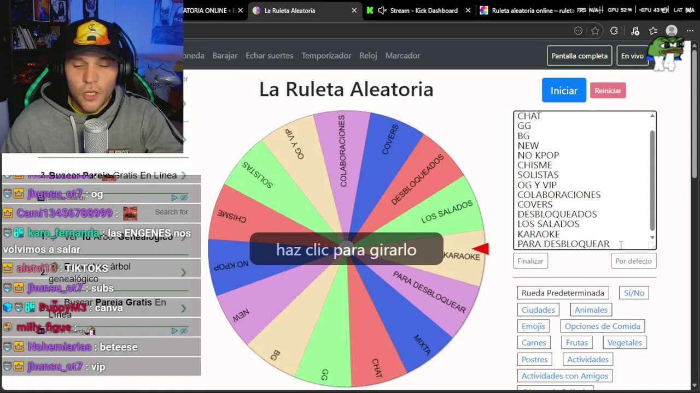
Task: Click the pink Reiniciar button
Action: (x=608, y=91)
